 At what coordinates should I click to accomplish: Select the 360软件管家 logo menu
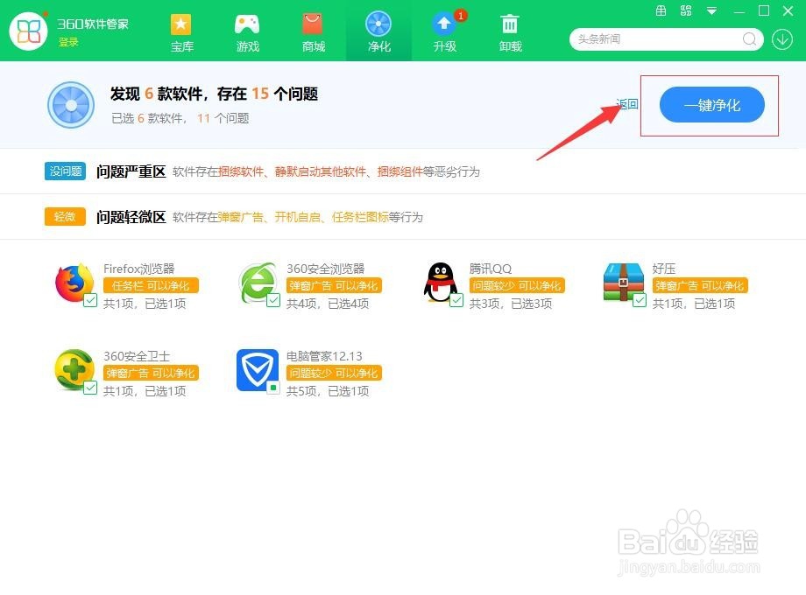click(x=28, y=31)
